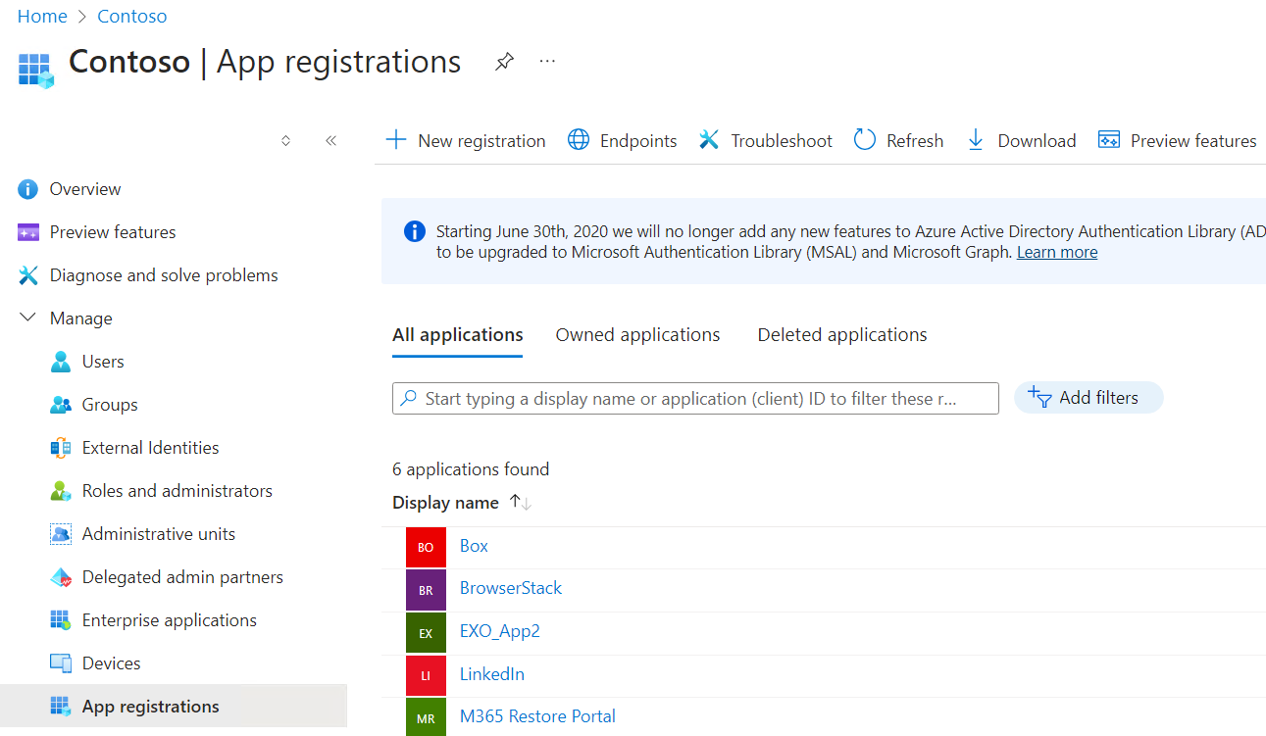Open the EXO_App2 application link

tap(500, 631)
